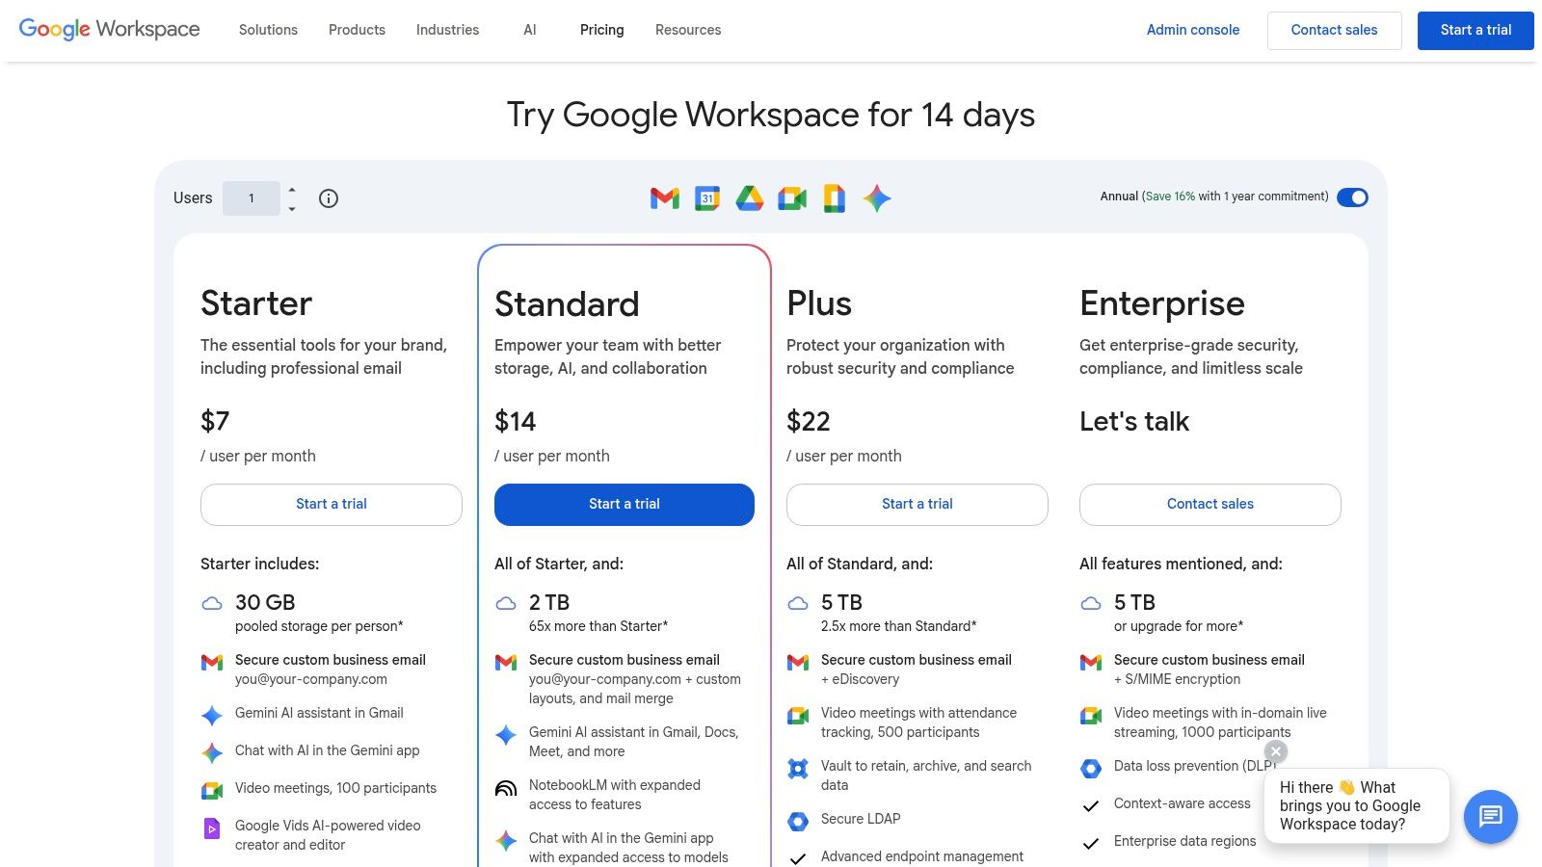Open Gmail from the product icon row

tap(663, 198)
